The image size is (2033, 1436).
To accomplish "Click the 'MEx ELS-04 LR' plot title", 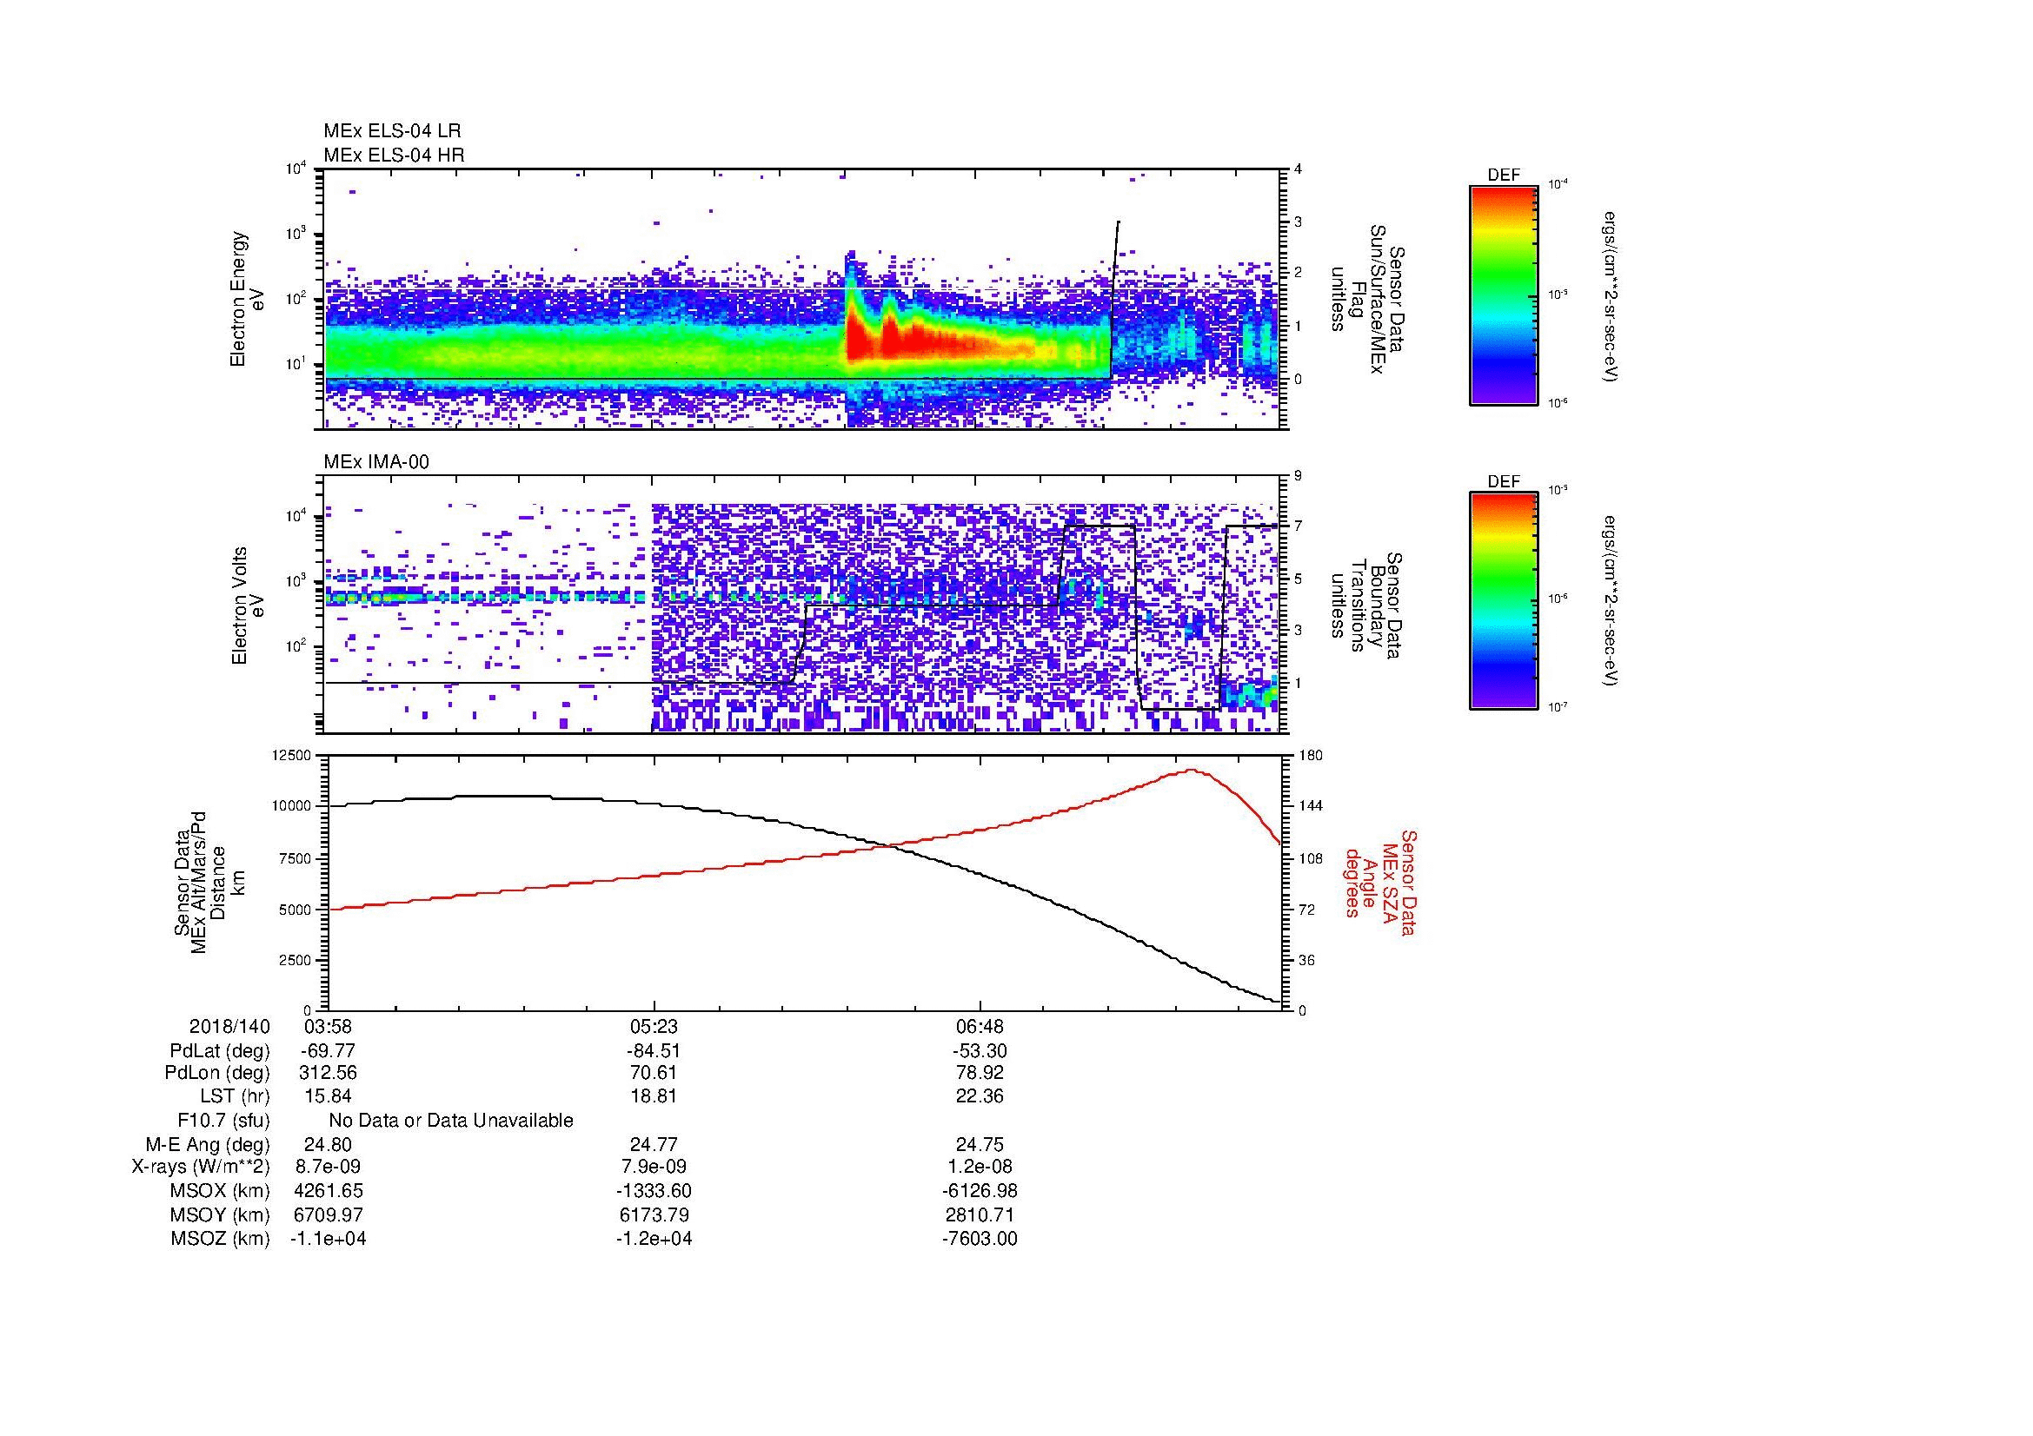I will tap(392, 131).
